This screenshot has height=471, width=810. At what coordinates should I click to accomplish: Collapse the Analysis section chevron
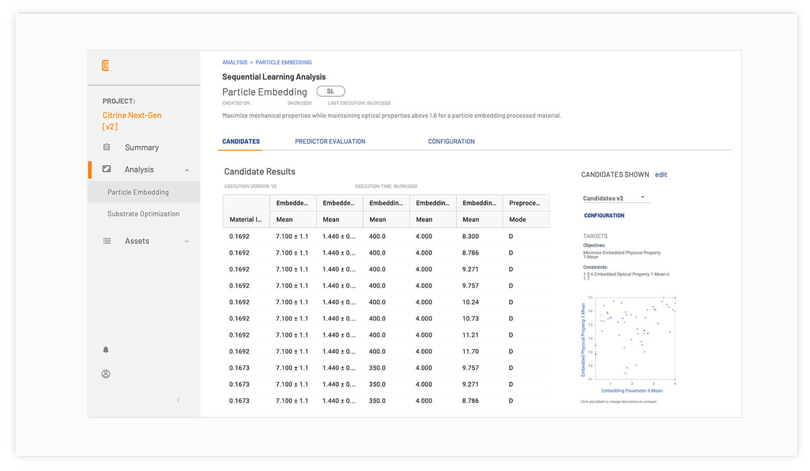click(x=187, y=170)
